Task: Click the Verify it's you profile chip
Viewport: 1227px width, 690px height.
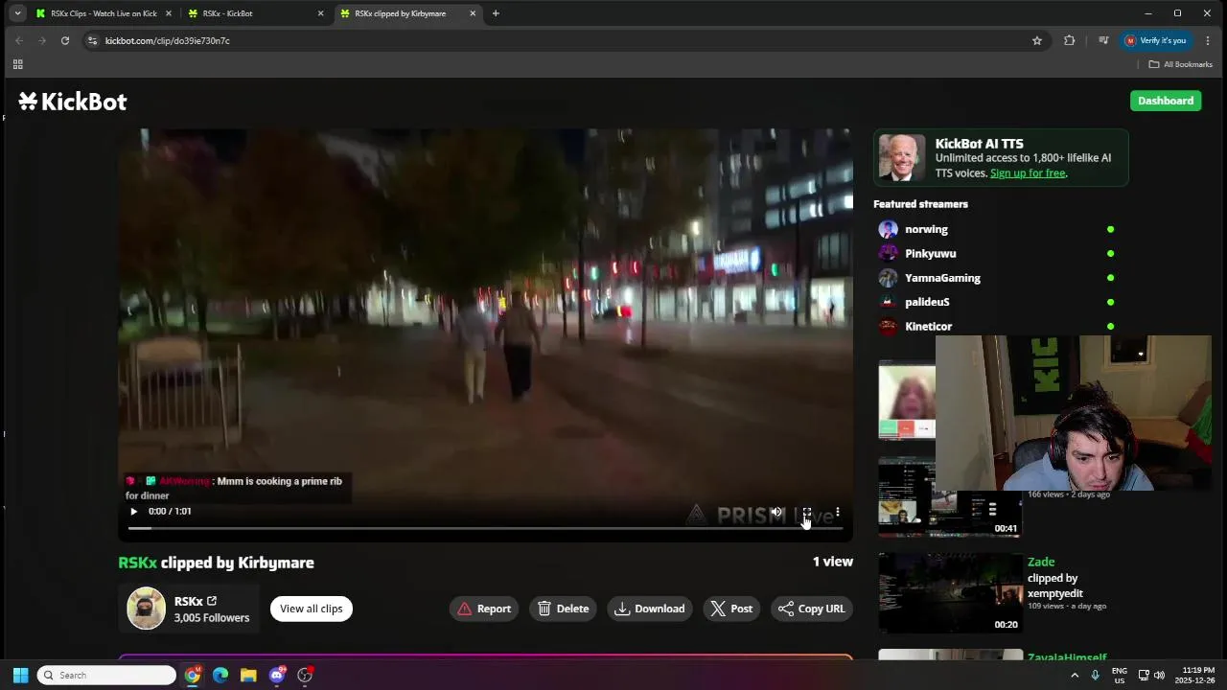Action: pyautogui.click(x=1156, y=40)
